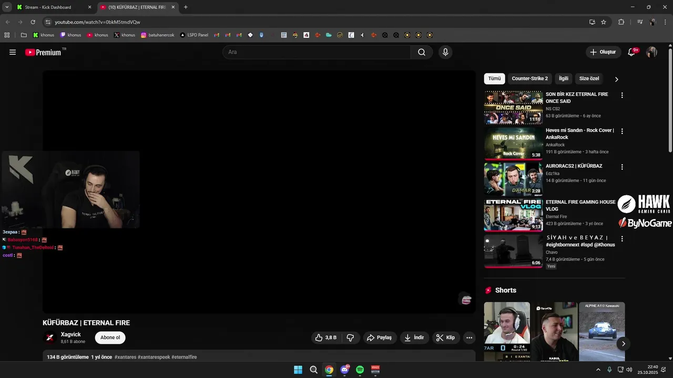Screen dimensions: 673x378
Task: Click the search magnifier button
Action: coord(422,52)
